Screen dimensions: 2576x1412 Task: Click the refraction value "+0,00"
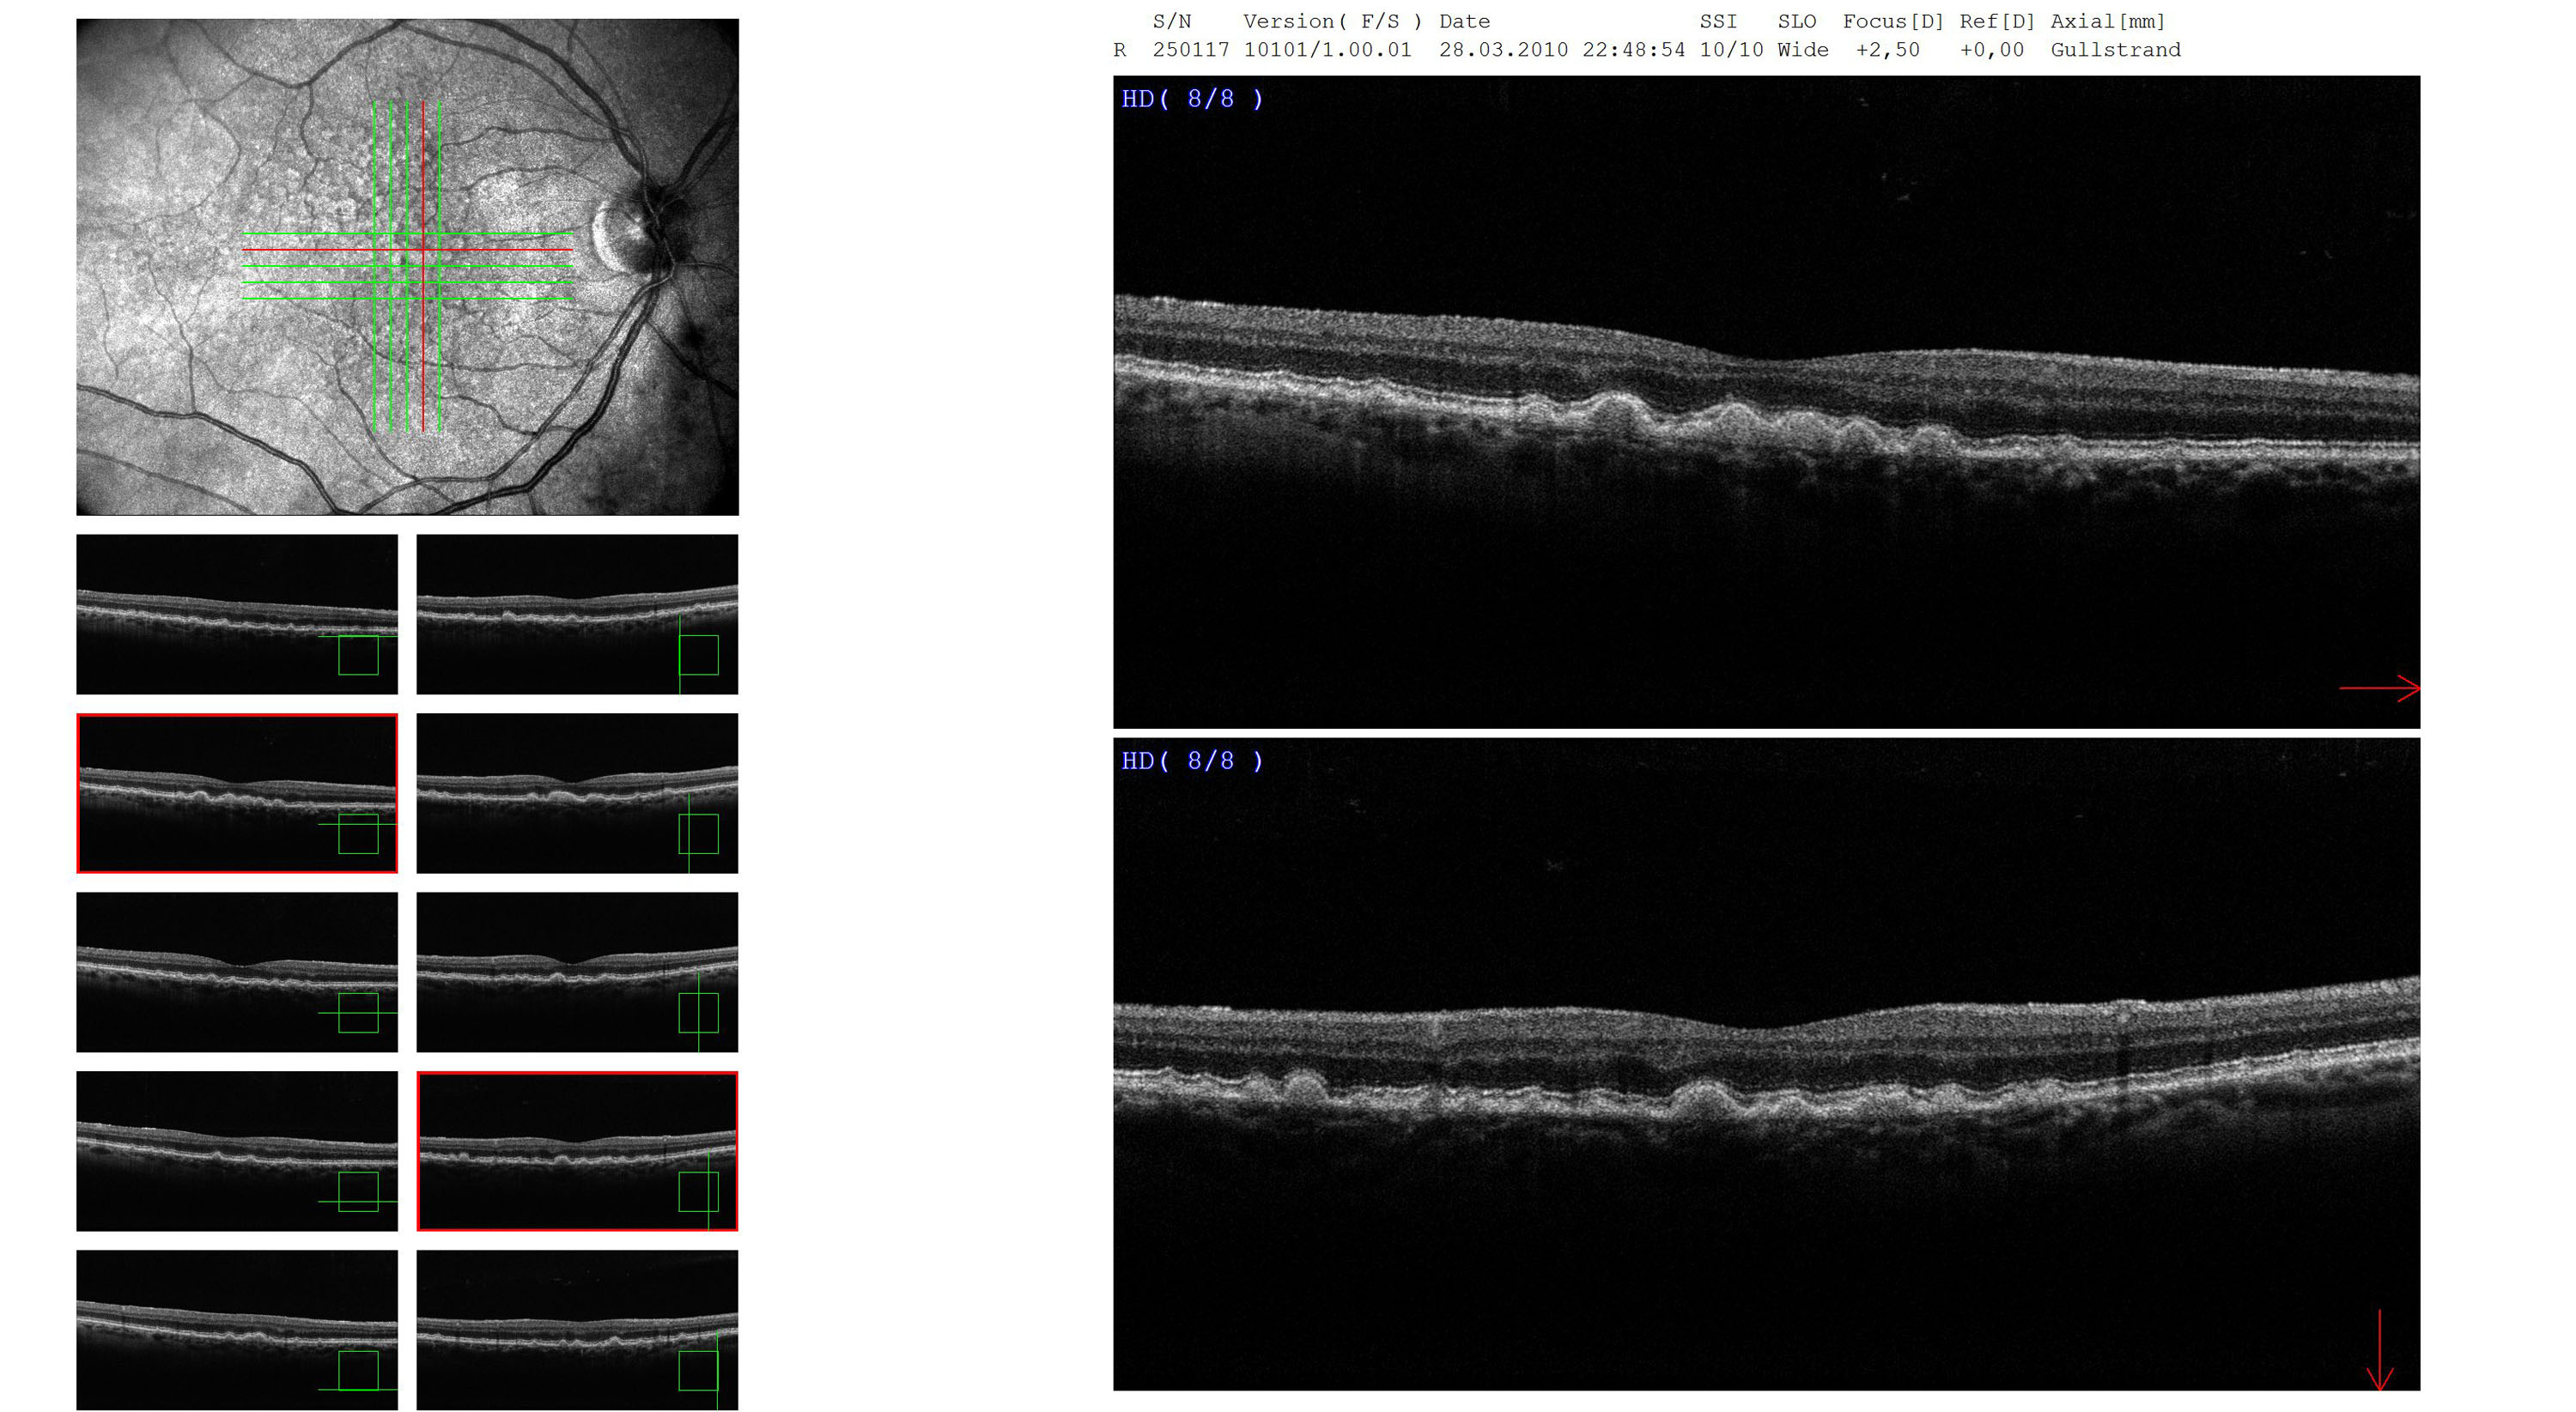(x=1991, y=50)
